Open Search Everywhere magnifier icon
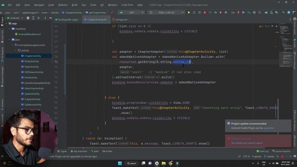 (x=284, y=13)
